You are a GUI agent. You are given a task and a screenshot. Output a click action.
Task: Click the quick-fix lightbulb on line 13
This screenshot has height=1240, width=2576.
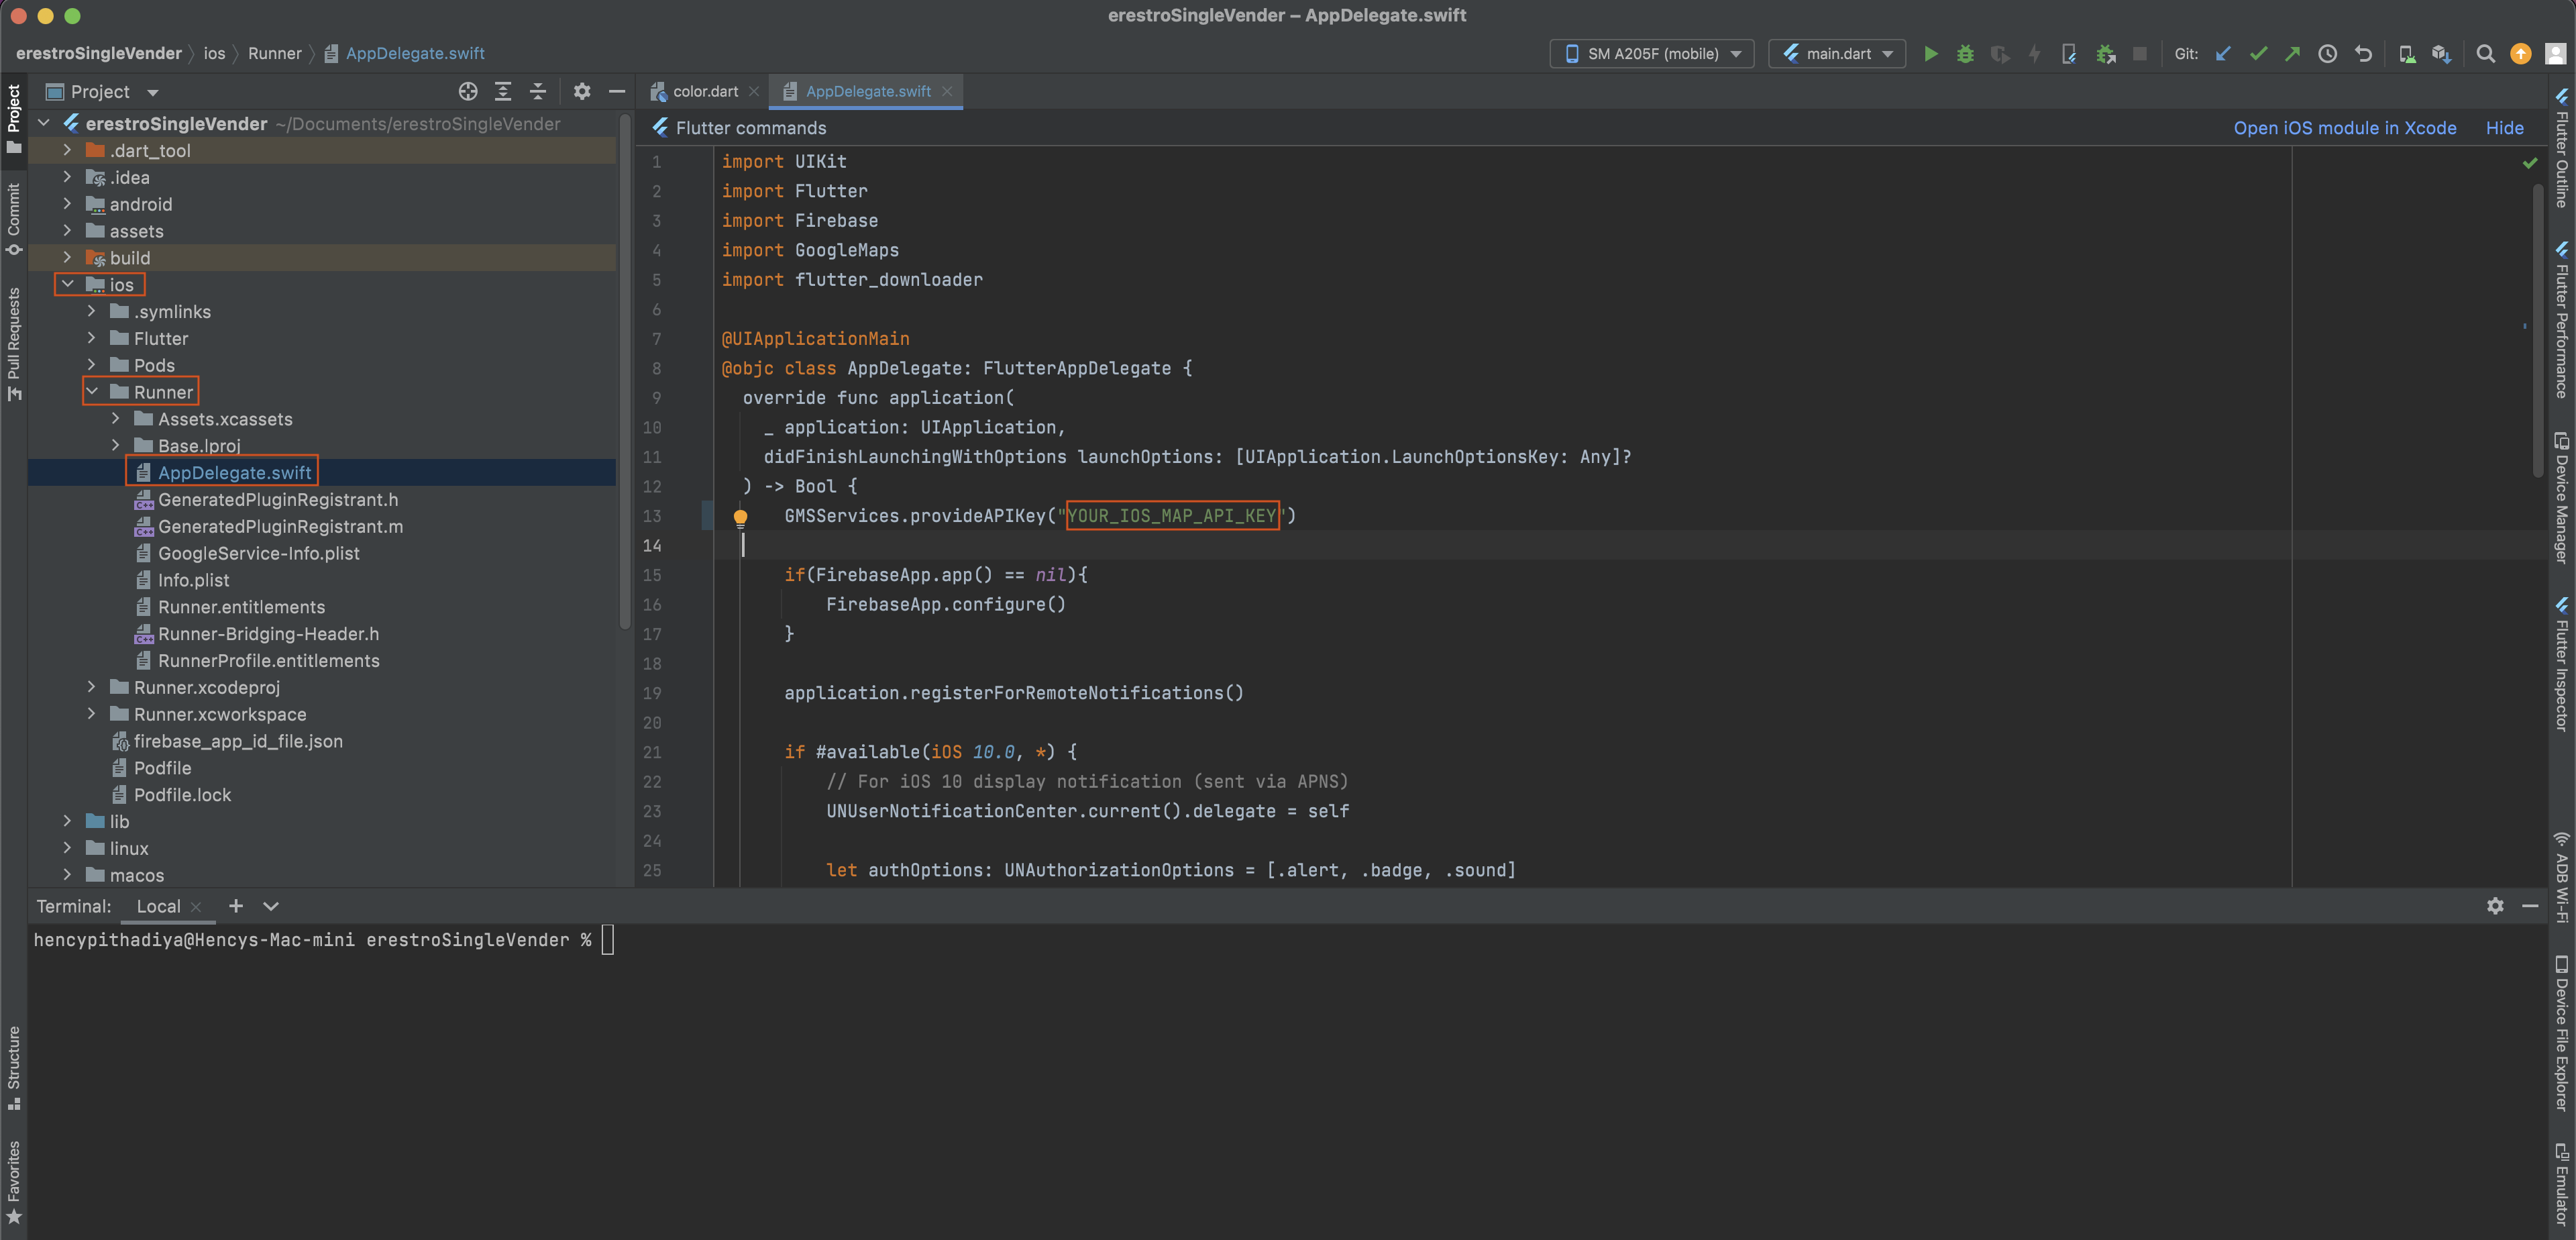pyautogui.click(x=740, y=517)
